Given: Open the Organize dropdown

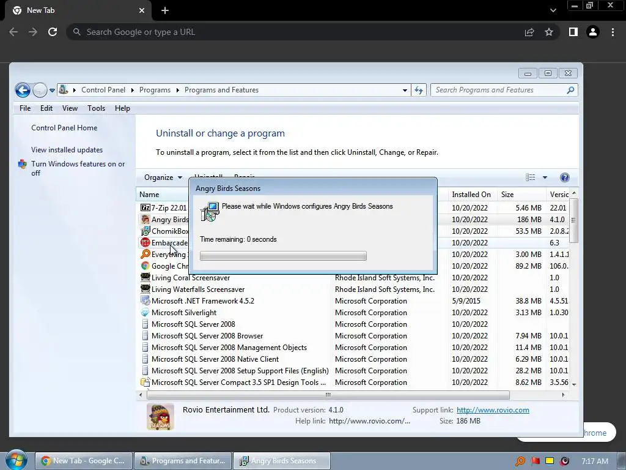Looking at the screenshot, I should 163,177.
